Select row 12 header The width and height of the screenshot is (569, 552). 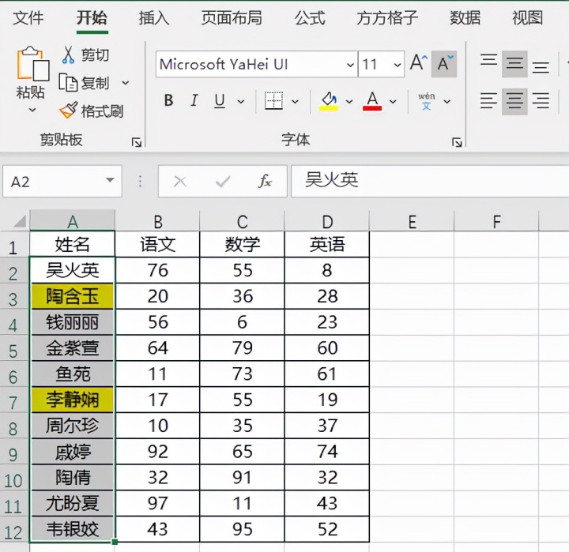[13, 530]
